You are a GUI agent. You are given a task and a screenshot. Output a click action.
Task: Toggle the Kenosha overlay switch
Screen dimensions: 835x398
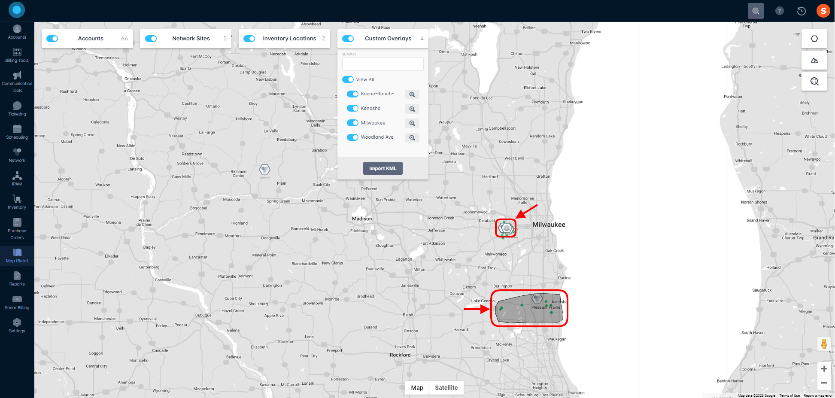coord(352,108)
